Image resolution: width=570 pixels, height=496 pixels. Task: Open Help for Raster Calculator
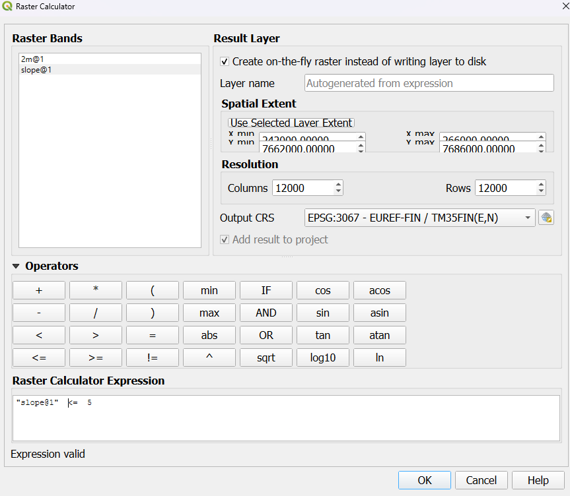click(x=538, y=480)
